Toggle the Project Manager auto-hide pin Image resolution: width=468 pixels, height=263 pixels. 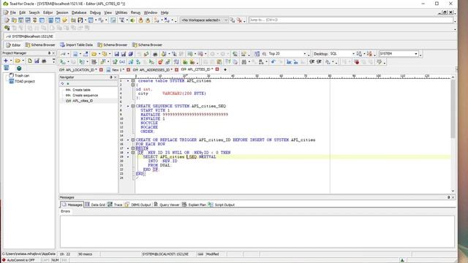pyautogui.click(x=49, y=53)
